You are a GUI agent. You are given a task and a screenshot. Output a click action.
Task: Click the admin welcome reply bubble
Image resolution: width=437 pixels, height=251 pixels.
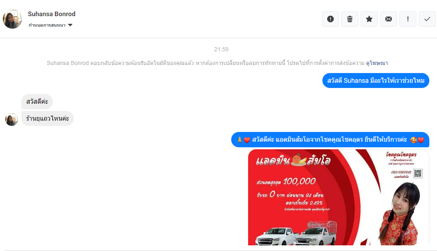click(x=330, y=140)
